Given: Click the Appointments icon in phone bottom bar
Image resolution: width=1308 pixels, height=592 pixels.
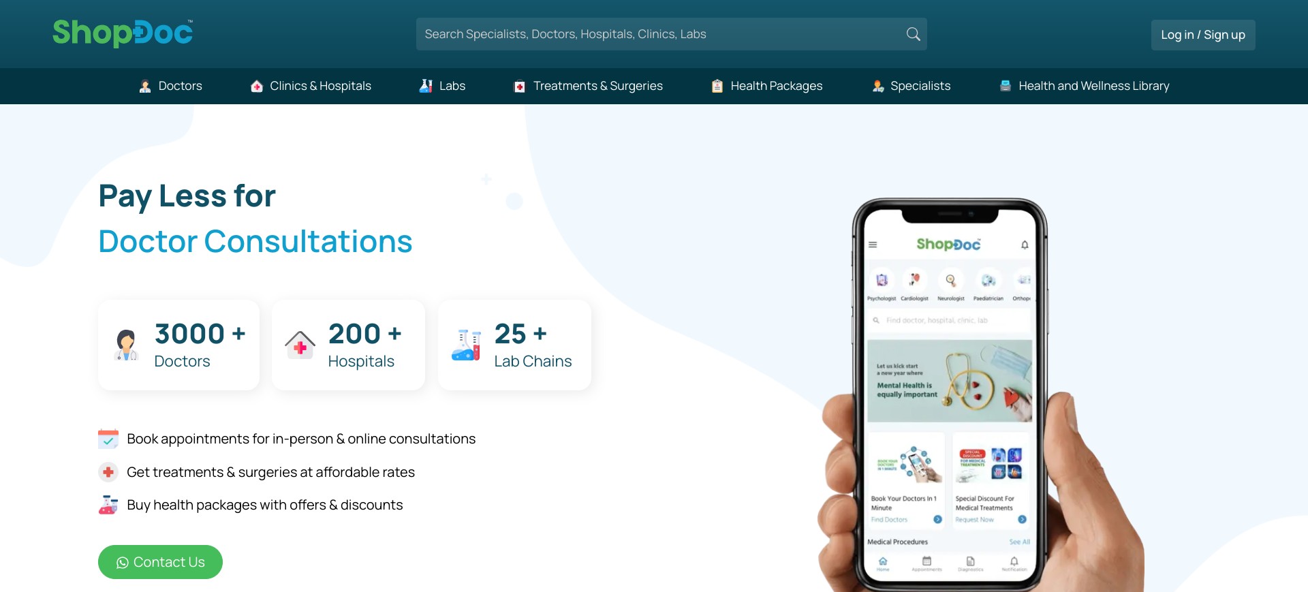Looking at the screenshot, I should click(x=926, y=563).
